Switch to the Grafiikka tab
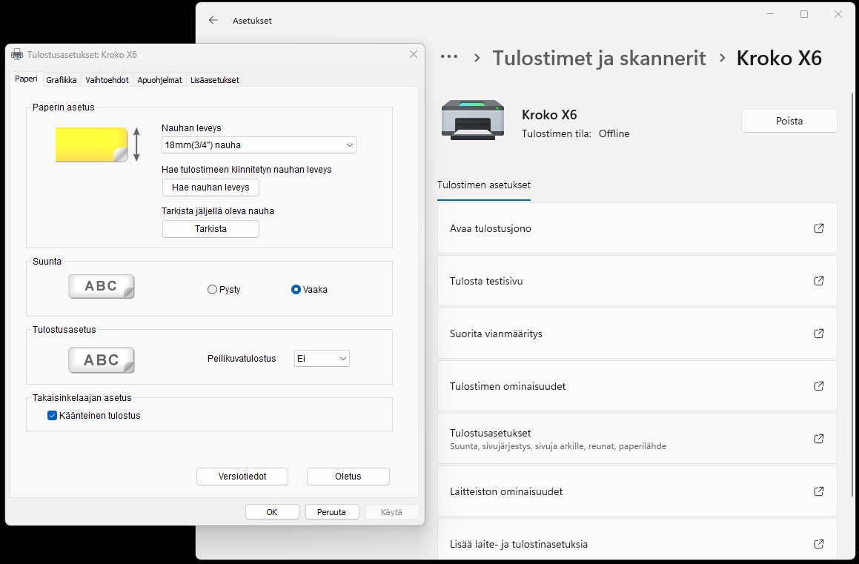Image resolution: width=859 pixels, height=564 pixels. coord(61,80)
